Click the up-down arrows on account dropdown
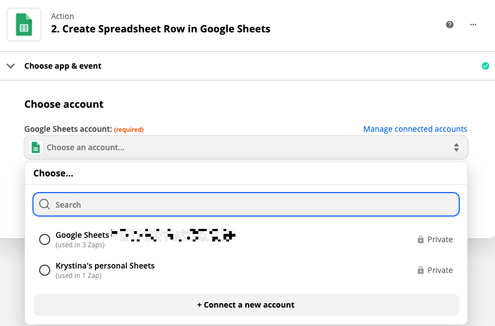 click(x=456, y=147)
